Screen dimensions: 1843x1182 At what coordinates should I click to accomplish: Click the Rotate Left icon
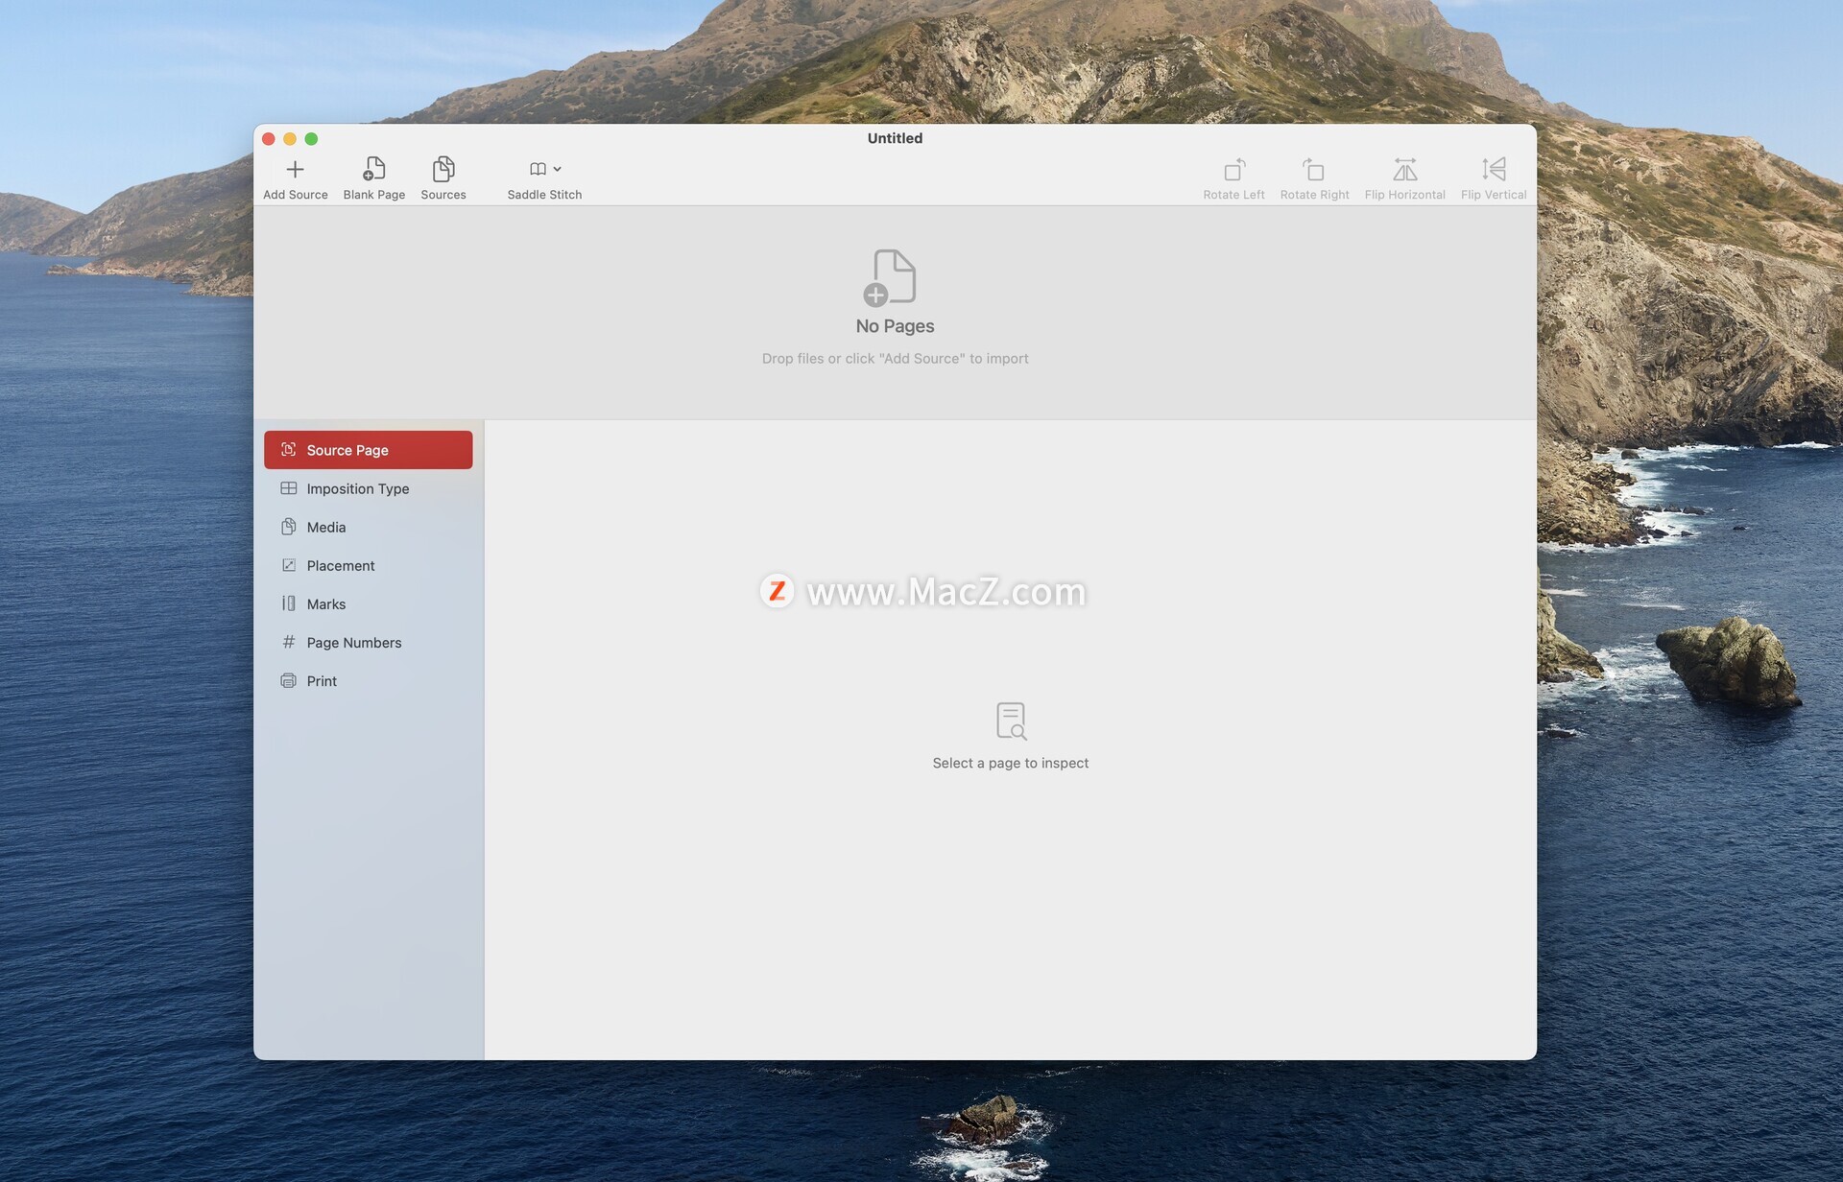click(x=1233, y=170)
